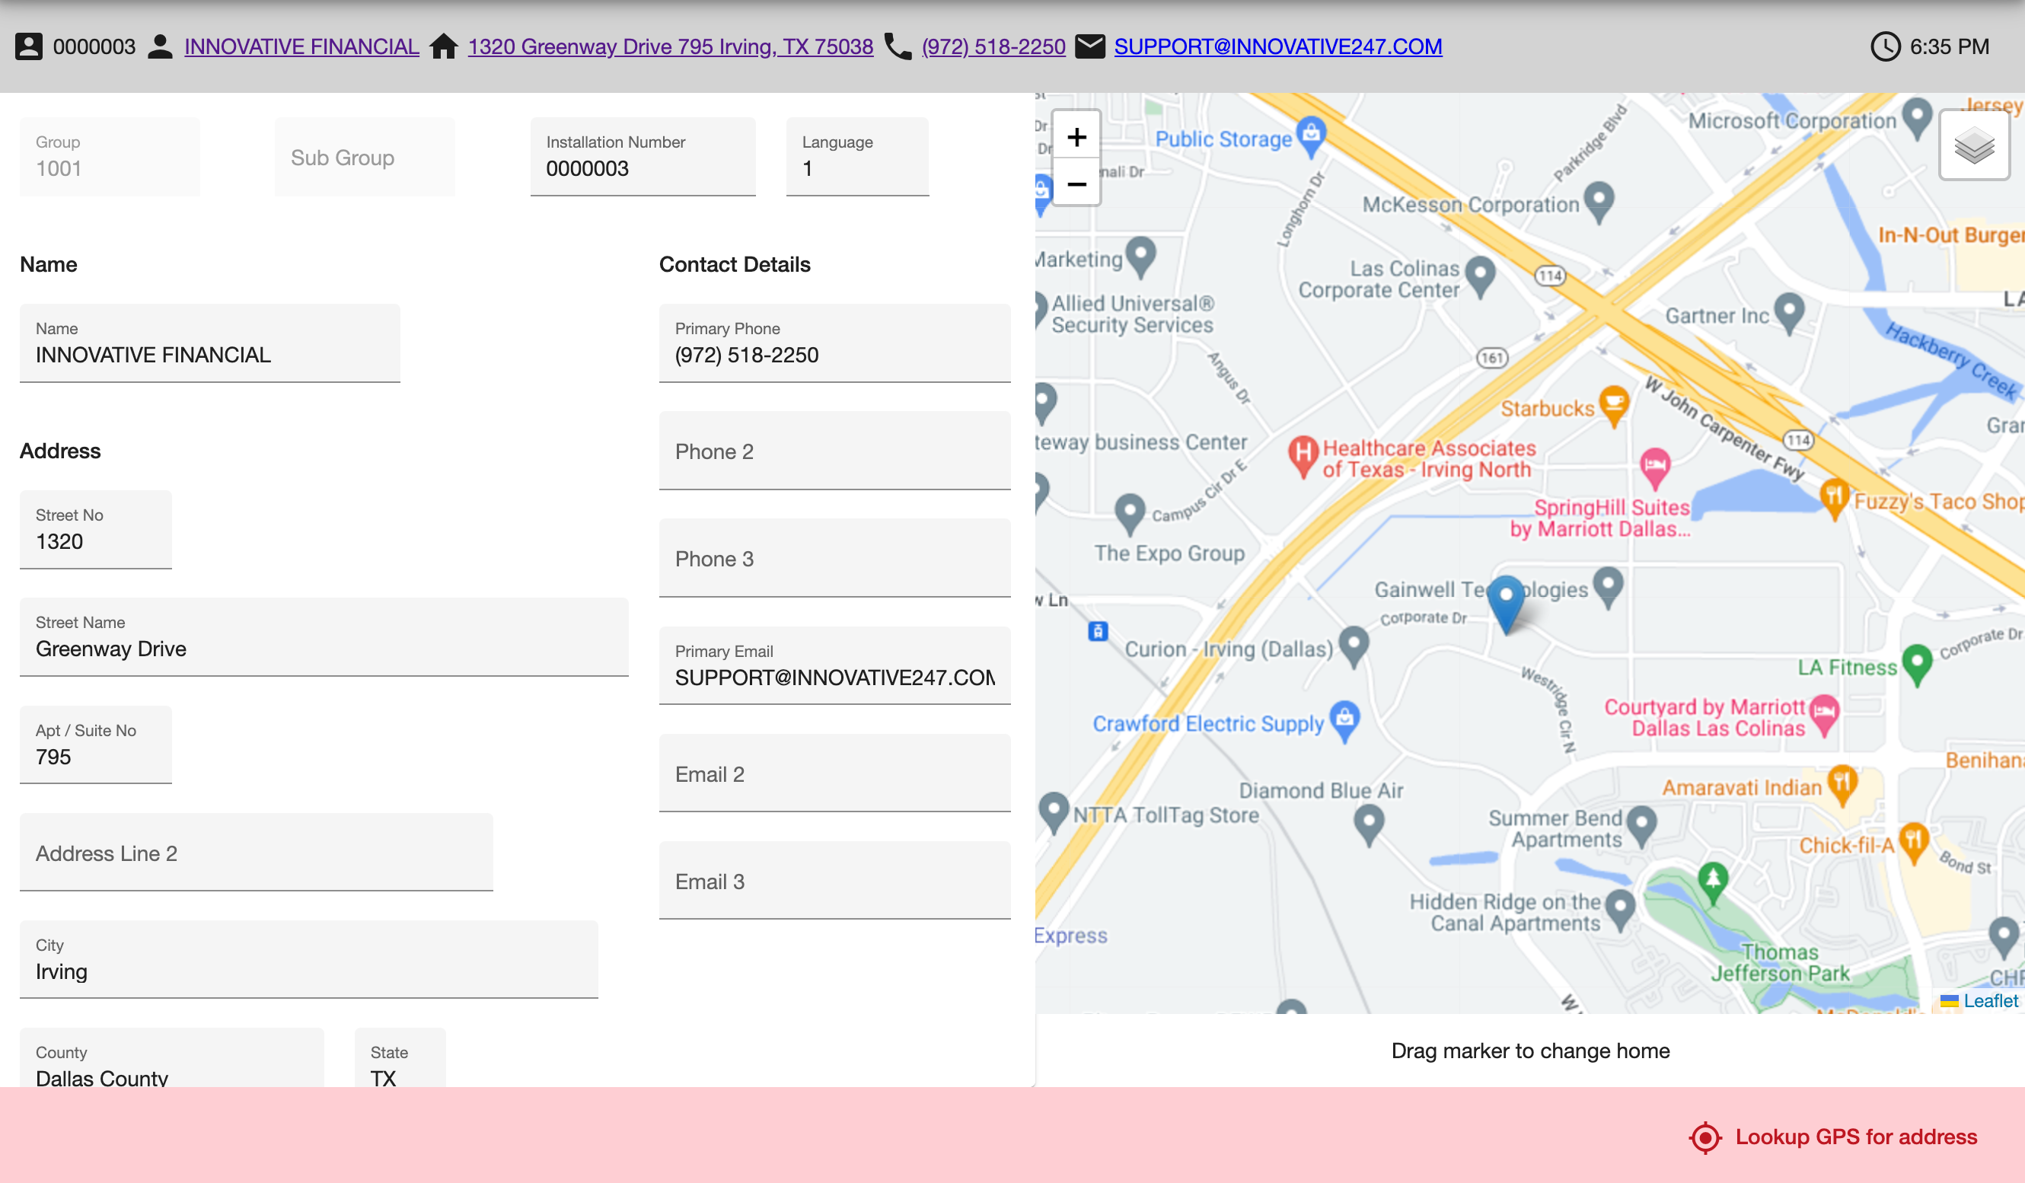
Task: Click the Crawford Electric Supply pin
Action: (1344, 721)
